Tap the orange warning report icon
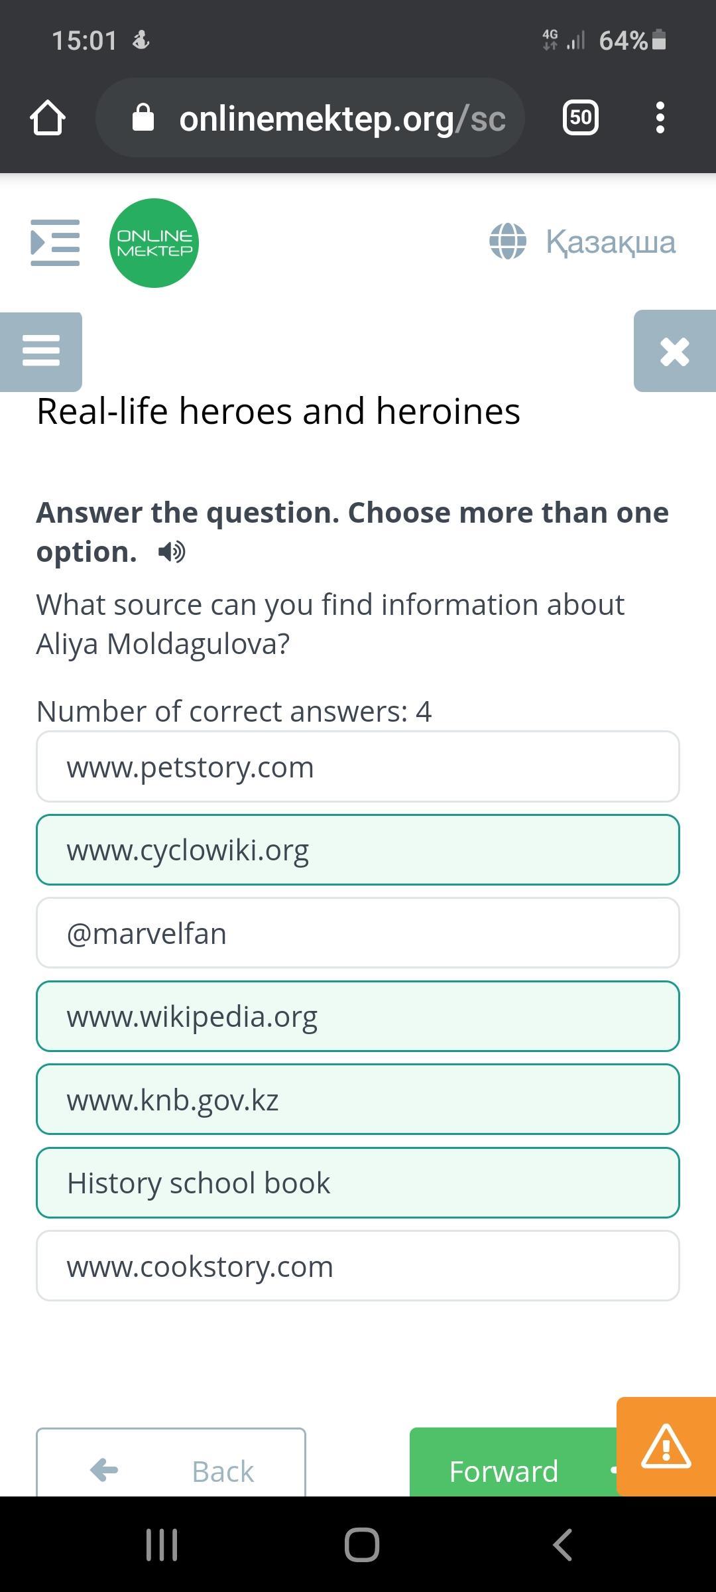Viewport: 716px width, 1592px height. 666,1447
